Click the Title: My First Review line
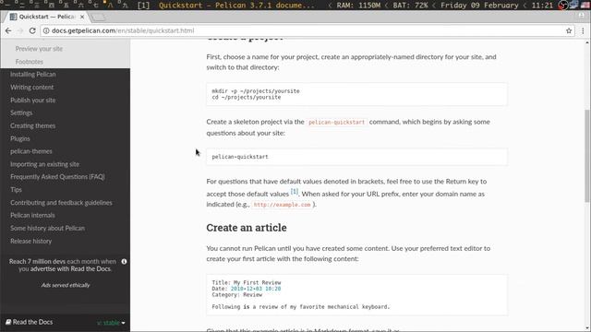The width and height of the screenshot is (591, 332). pos(247,282)
